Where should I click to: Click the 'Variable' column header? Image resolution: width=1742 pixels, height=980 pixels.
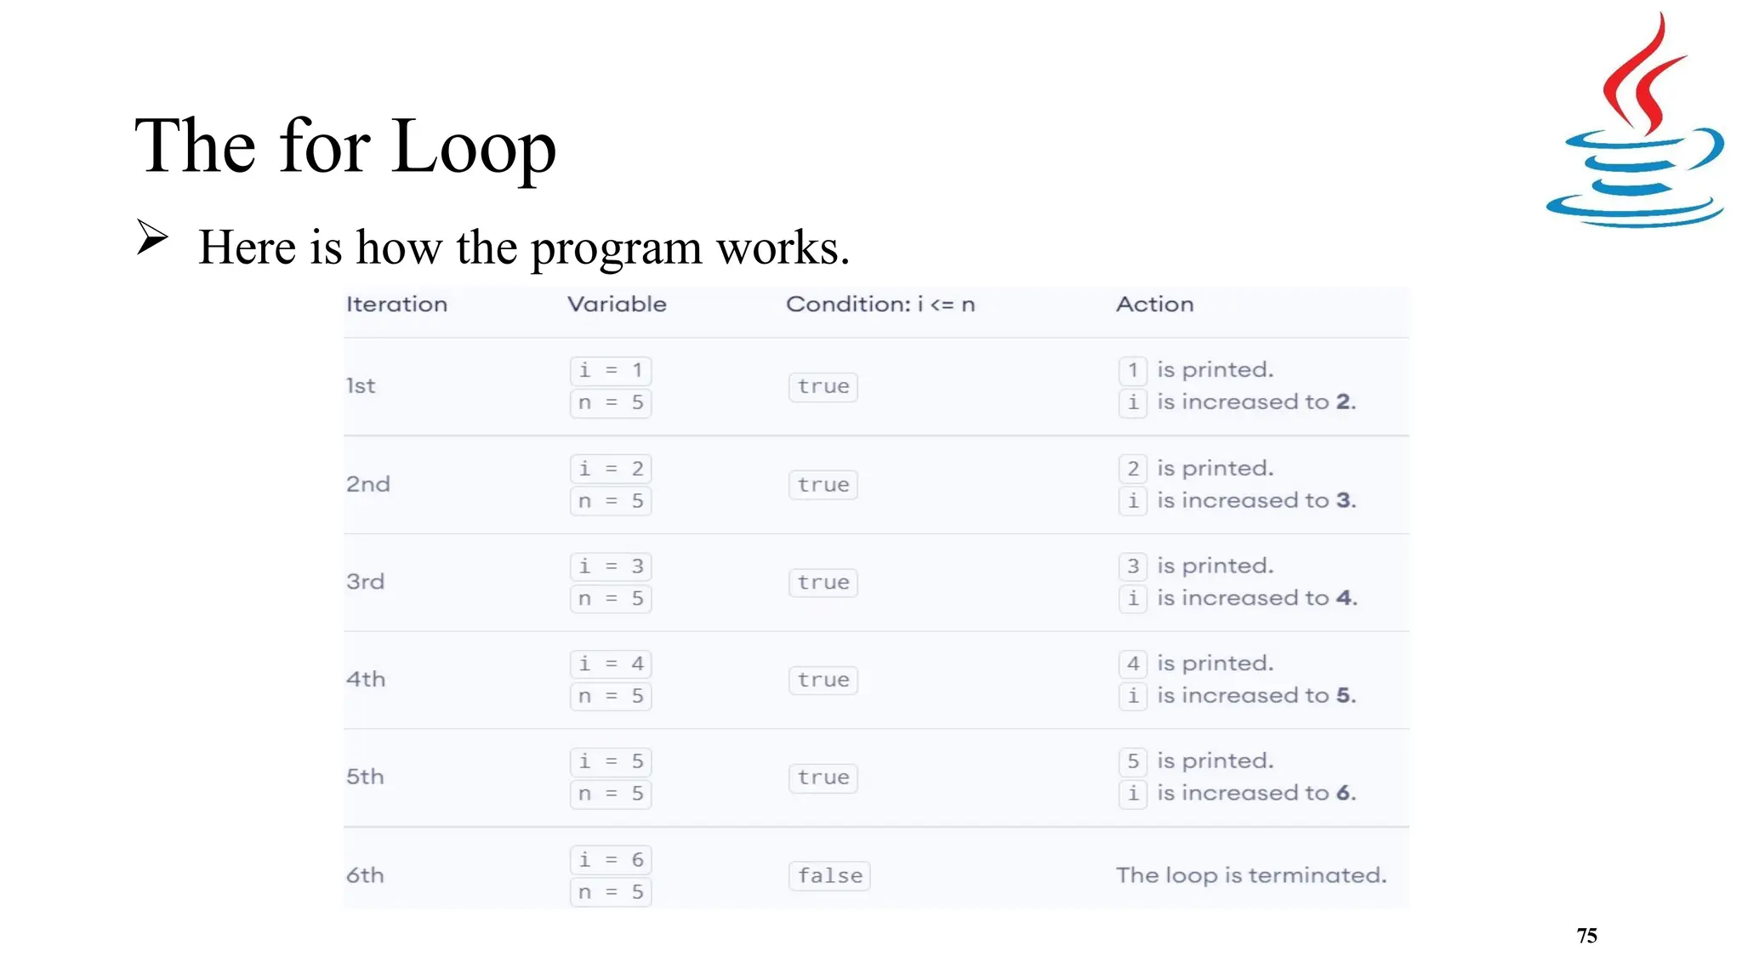[x=617, y=305]
